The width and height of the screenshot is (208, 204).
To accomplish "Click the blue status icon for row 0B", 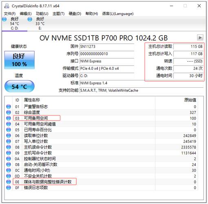I will click(9, 164).
